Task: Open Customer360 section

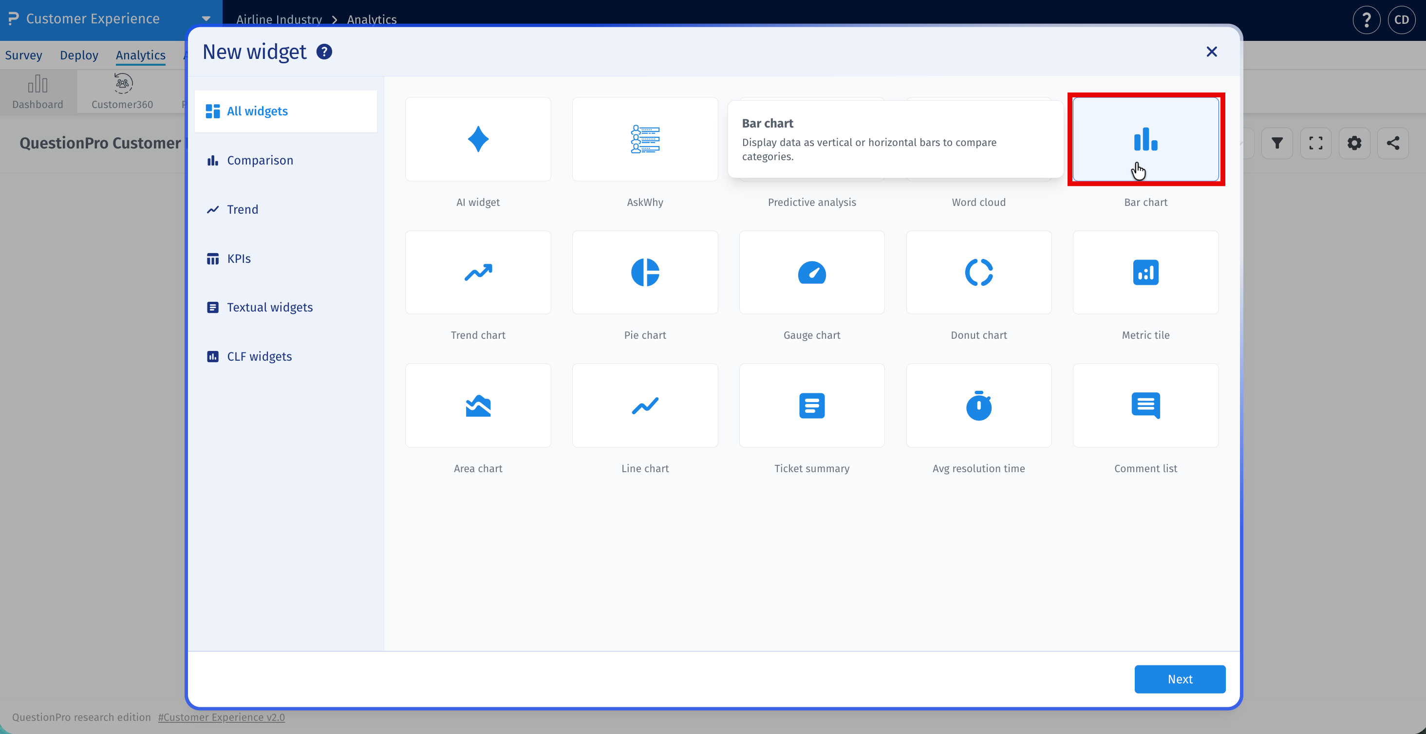Action: (122, 92)
